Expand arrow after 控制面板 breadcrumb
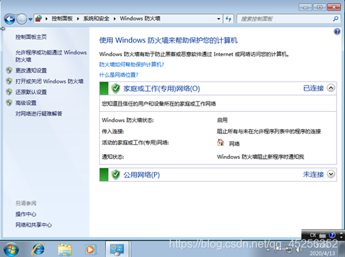The height and width of the screenshot is (257, 345). [78, 19]
